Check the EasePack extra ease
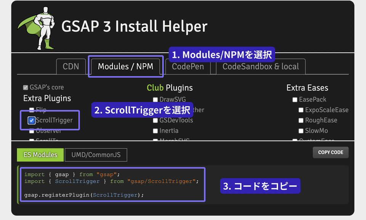This screenshot has width=366, height=220. [x=295, y=99]
